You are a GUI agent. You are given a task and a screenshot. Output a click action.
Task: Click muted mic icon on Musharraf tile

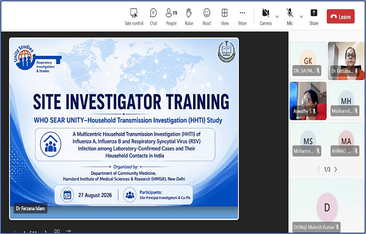coord(356,111)
